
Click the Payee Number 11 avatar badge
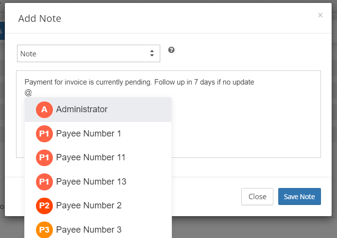[44, 157]
